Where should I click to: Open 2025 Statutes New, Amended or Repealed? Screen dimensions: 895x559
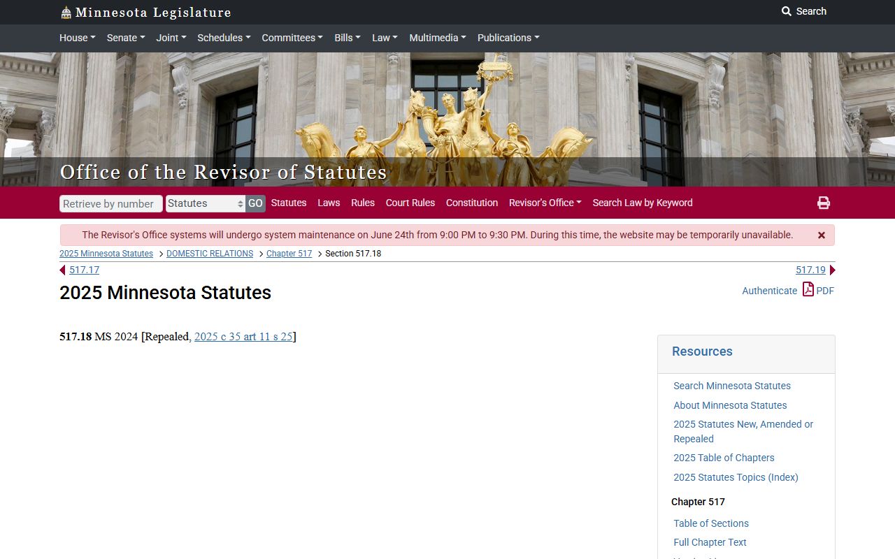pyautogui.click(x=743, y=431)
